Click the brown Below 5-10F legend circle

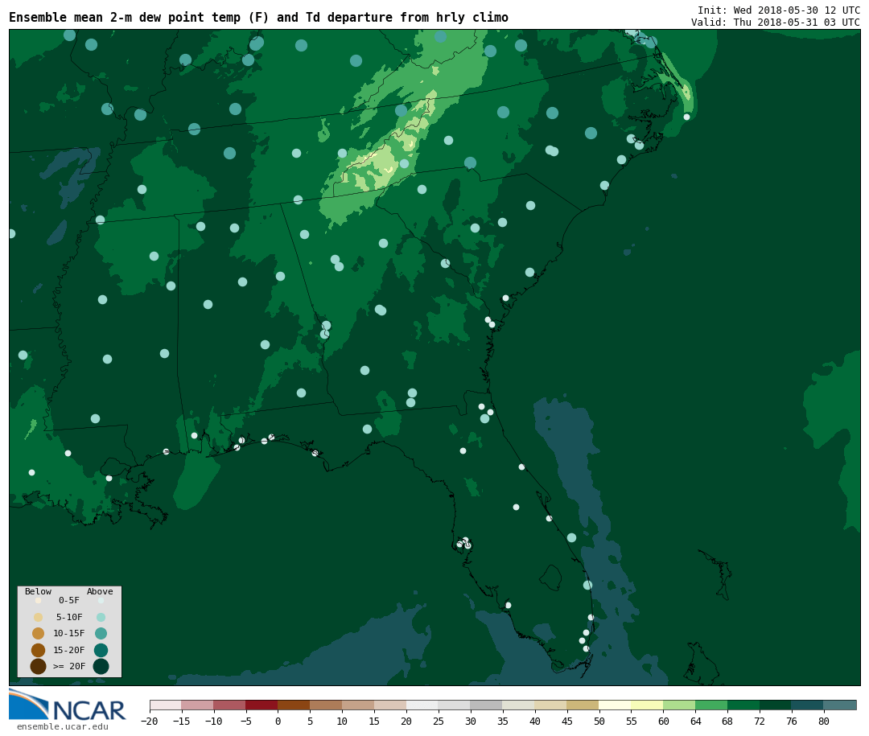pos(39,617)
